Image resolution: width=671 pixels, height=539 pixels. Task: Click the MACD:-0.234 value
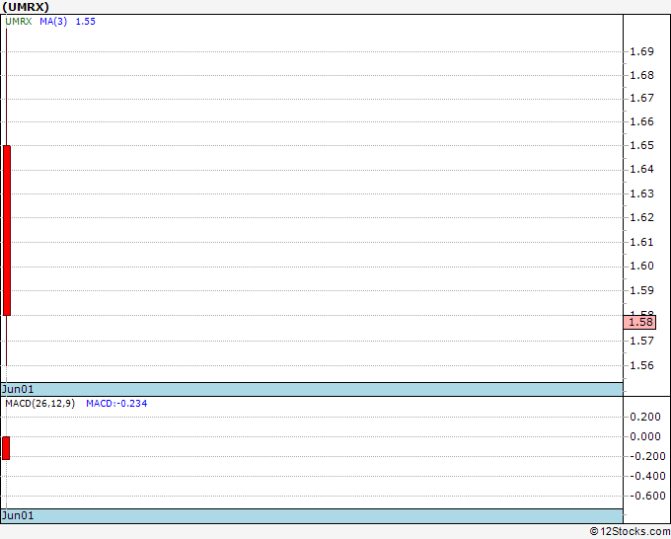pos(116,404)
